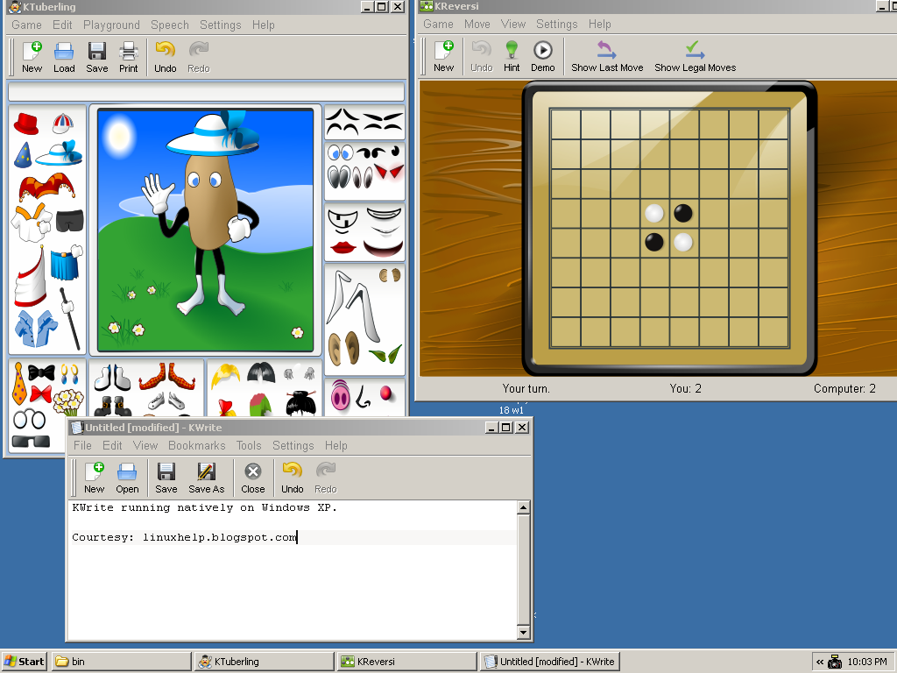Open KTuberling Playground menu

tap(111, 25)
